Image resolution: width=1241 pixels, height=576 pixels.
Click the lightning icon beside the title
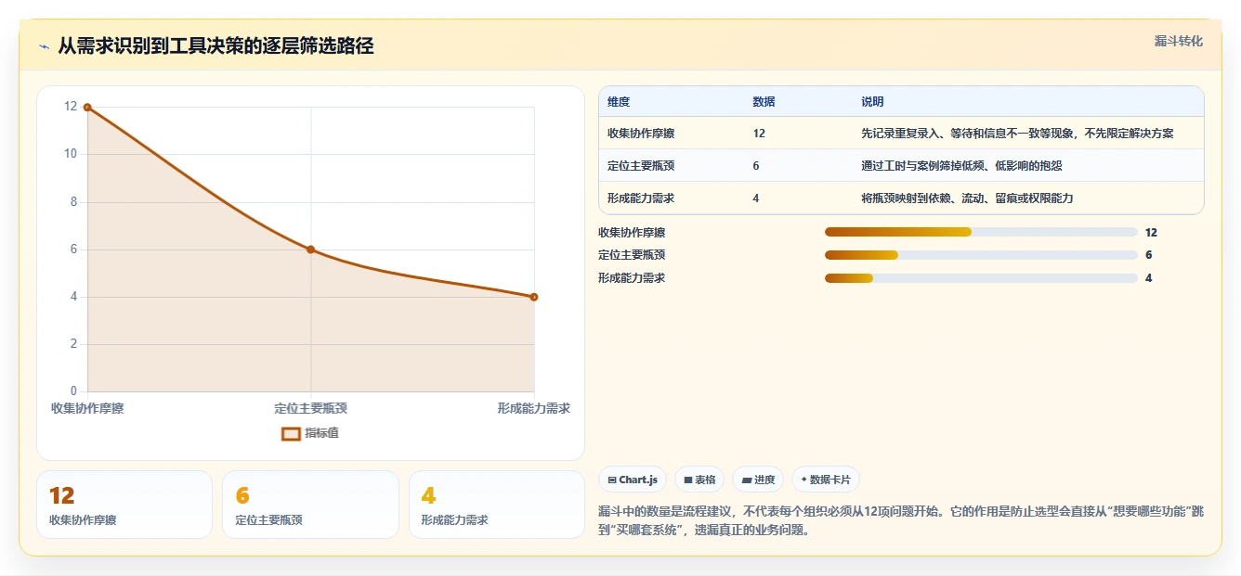44,46
